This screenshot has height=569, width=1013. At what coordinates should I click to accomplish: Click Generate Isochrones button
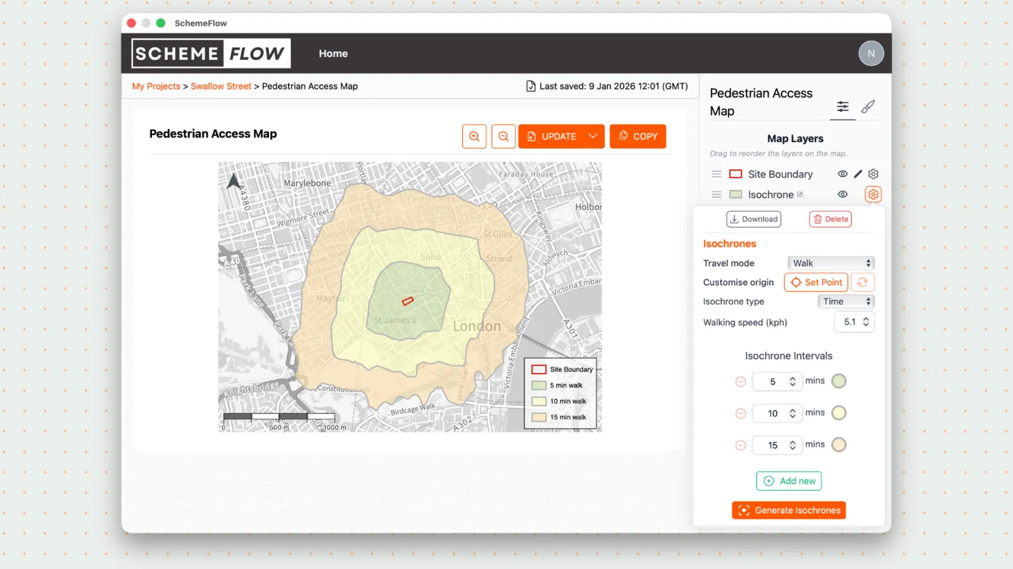[x=789, y=511]
